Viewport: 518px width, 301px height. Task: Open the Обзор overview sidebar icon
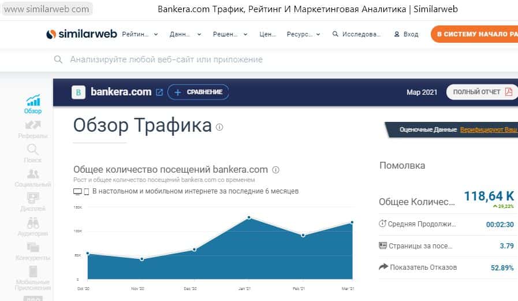coord(33,100)
